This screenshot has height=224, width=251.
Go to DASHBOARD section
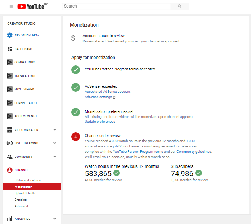pos(23,49)
